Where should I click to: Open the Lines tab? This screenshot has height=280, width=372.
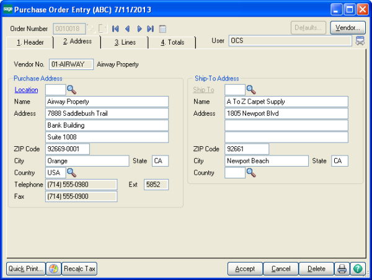125,42
